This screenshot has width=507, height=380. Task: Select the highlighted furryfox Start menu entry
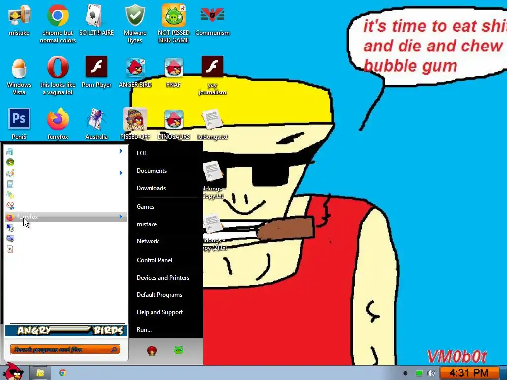click(x=66, y=217)
